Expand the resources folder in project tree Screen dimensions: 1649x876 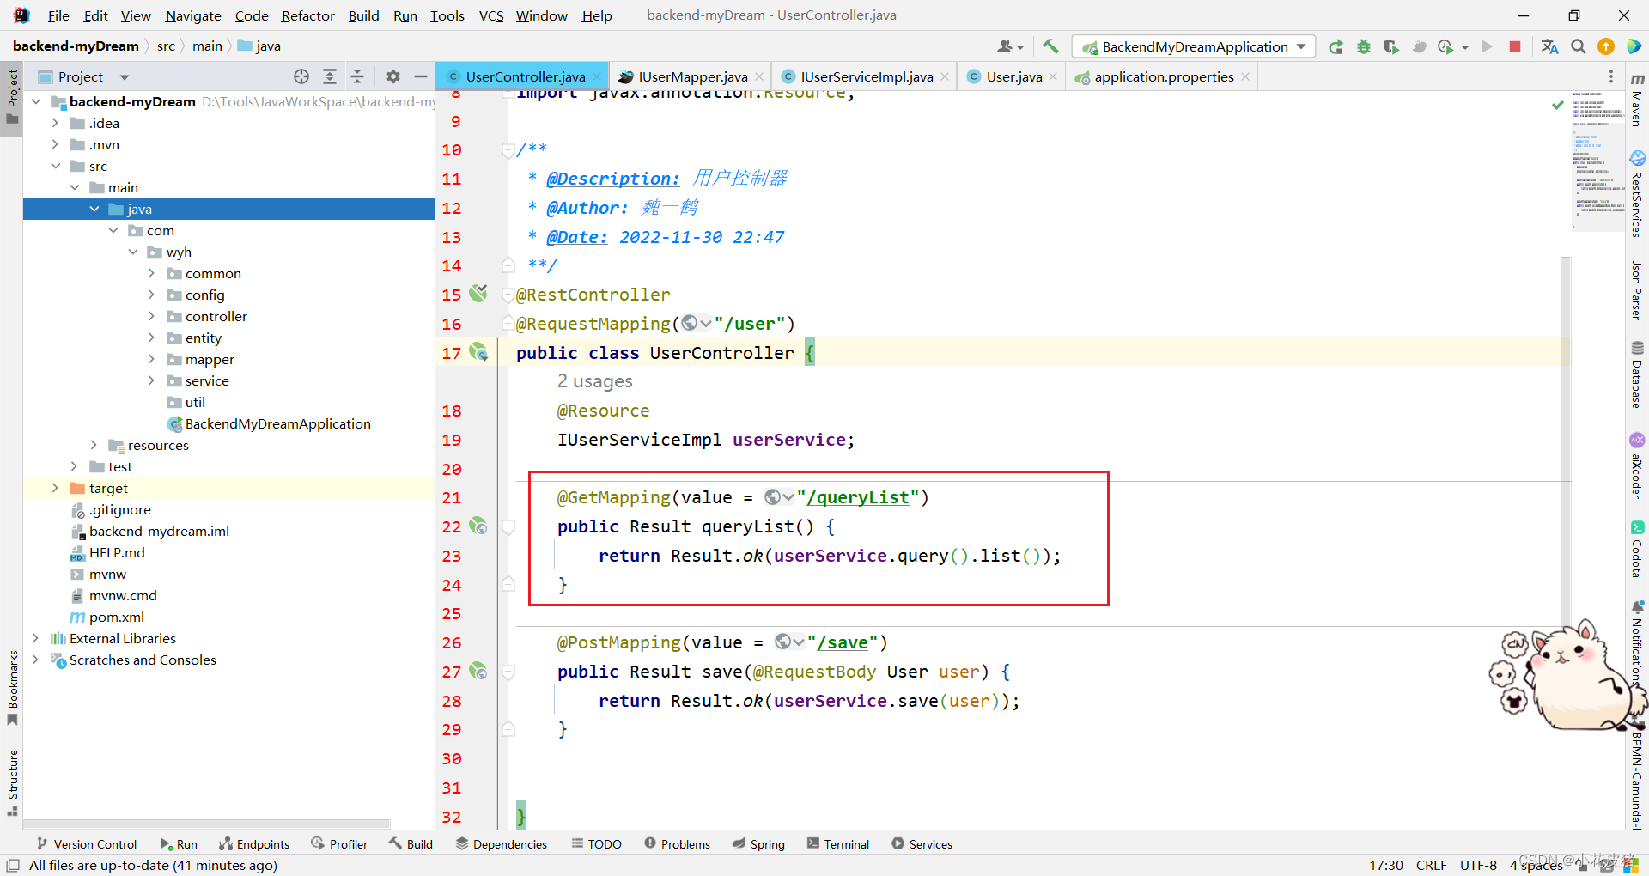coord(94,445)
